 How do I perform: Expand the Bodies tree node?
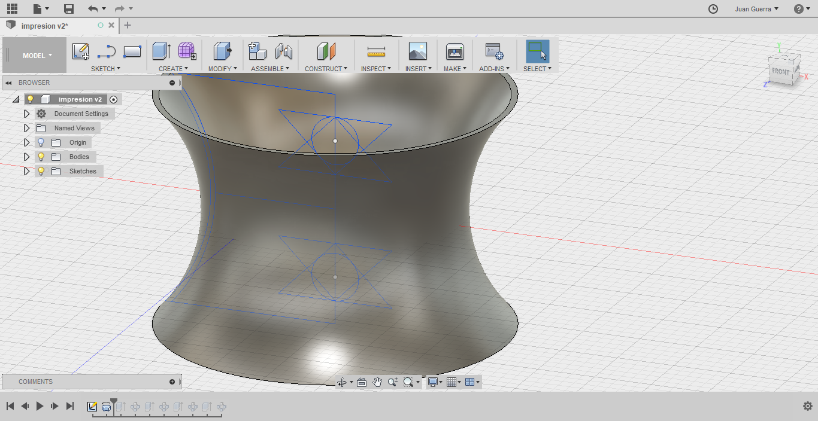[x=26, y=157]
